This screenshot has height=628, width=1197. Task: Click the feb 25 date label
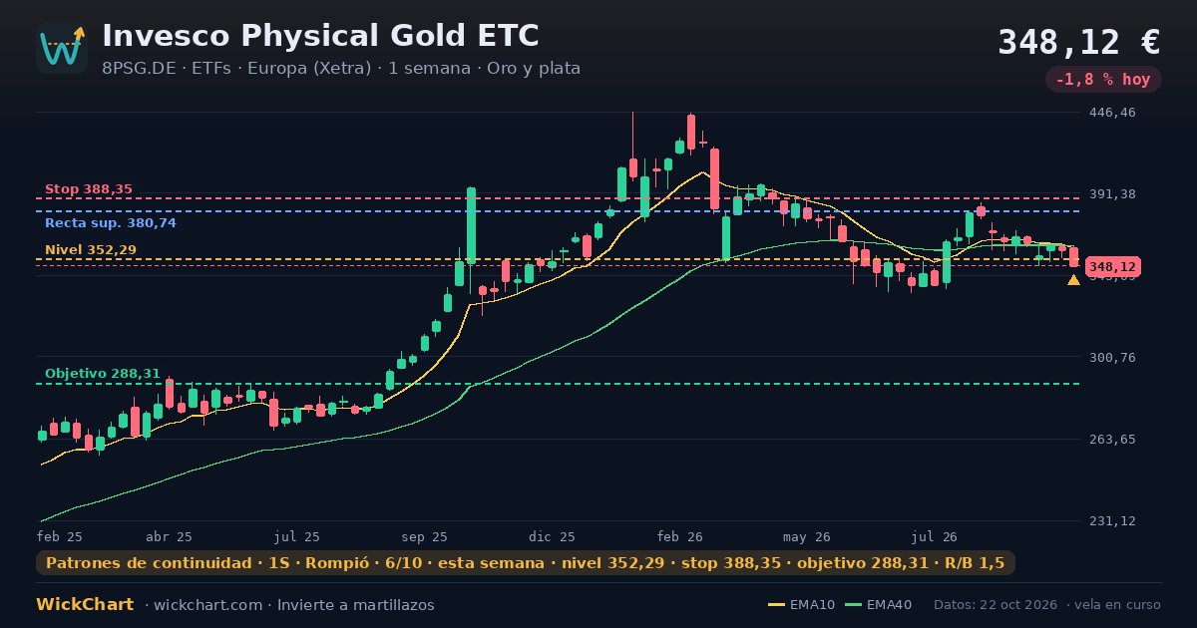coord(60,536)
